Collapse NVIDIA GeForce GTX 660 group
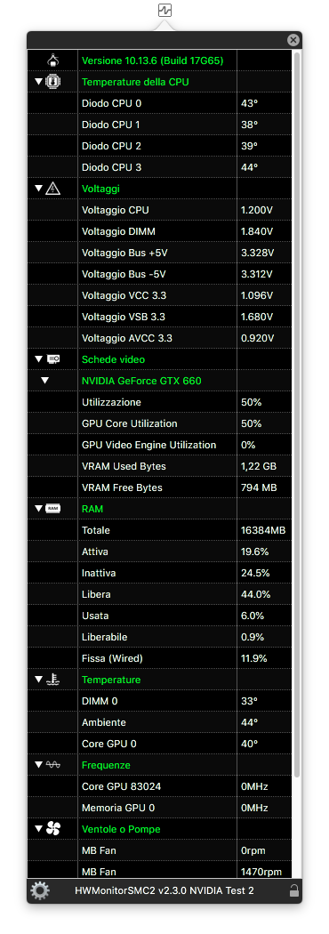Viewport: 329px width, 934px height. coord(45,381)
